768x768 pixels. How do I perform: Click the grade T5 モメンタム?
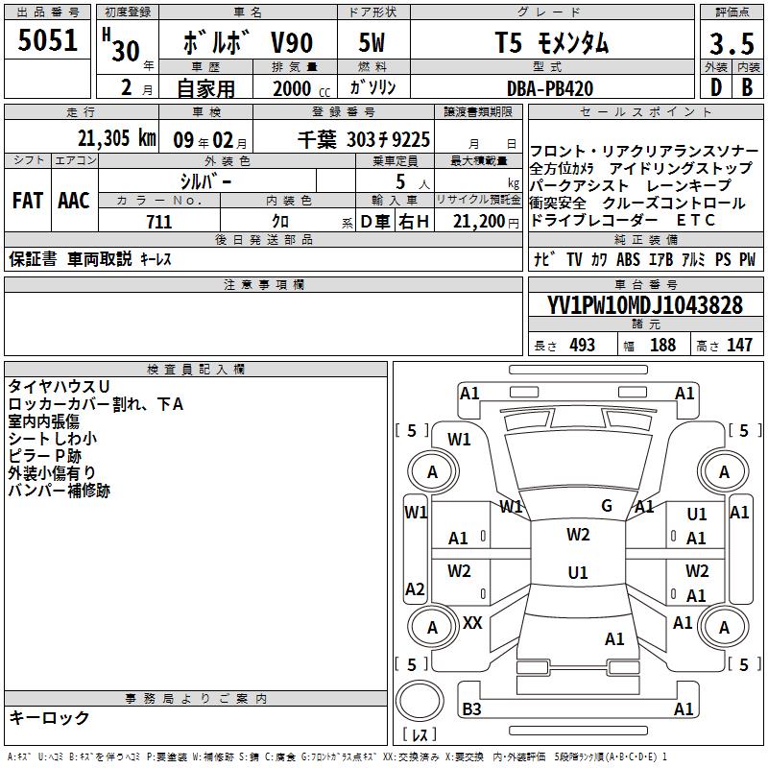point(552,42)
